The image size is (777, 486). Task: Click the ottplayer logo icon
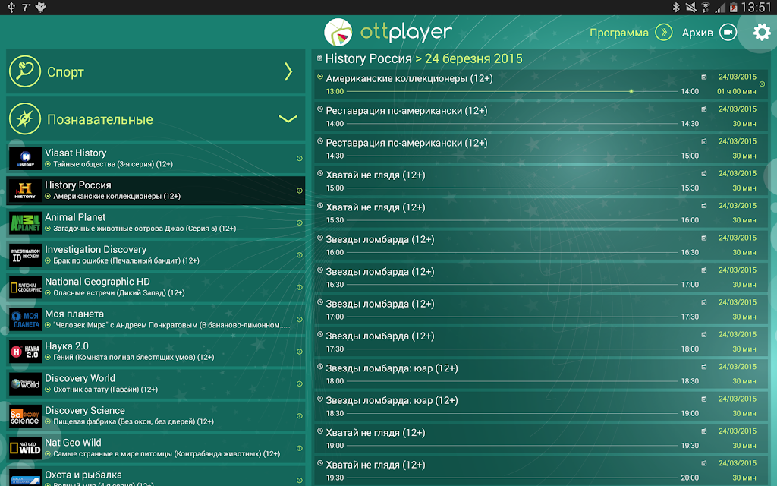point(338,32)
